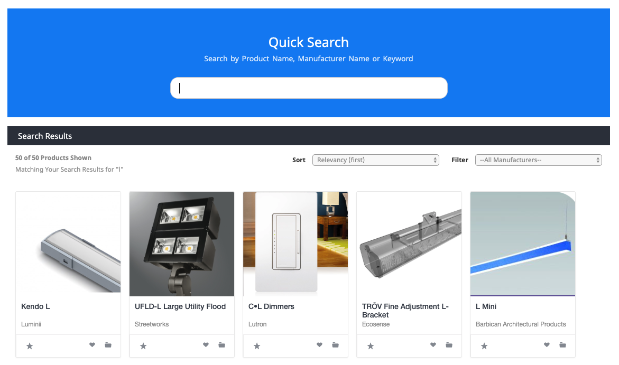Click folder icon on TRŌV L-Bracket card

tap(449, 344)
